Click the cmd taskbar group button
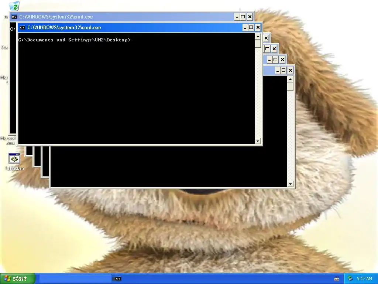The height and width of the screenshot is (284, 378). pyautogui.click(x=118, y=279)
